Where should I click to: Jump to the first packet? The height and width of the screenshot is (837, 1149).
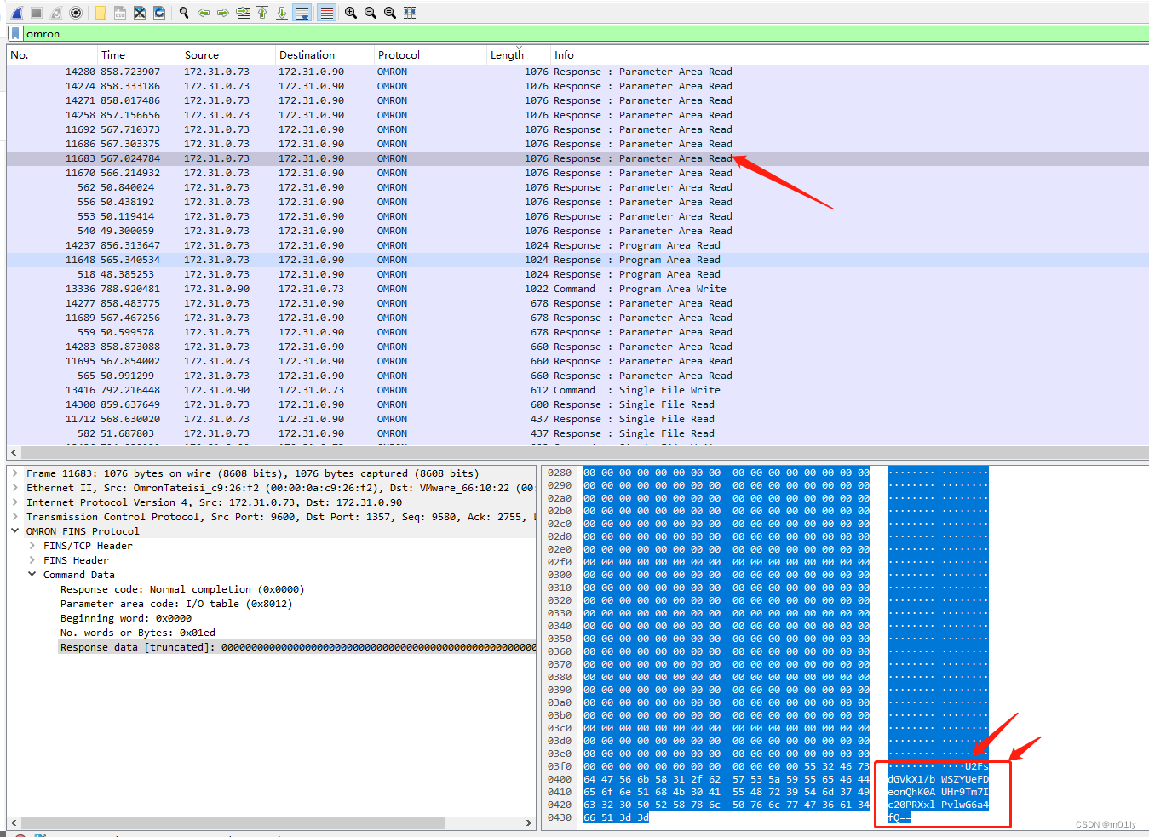click(262, 13)
